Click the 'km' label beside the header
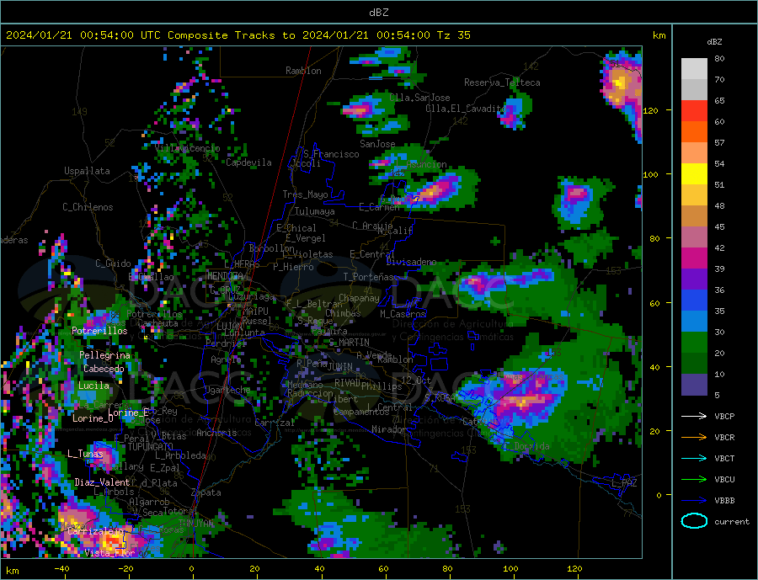 pos(659,35)
